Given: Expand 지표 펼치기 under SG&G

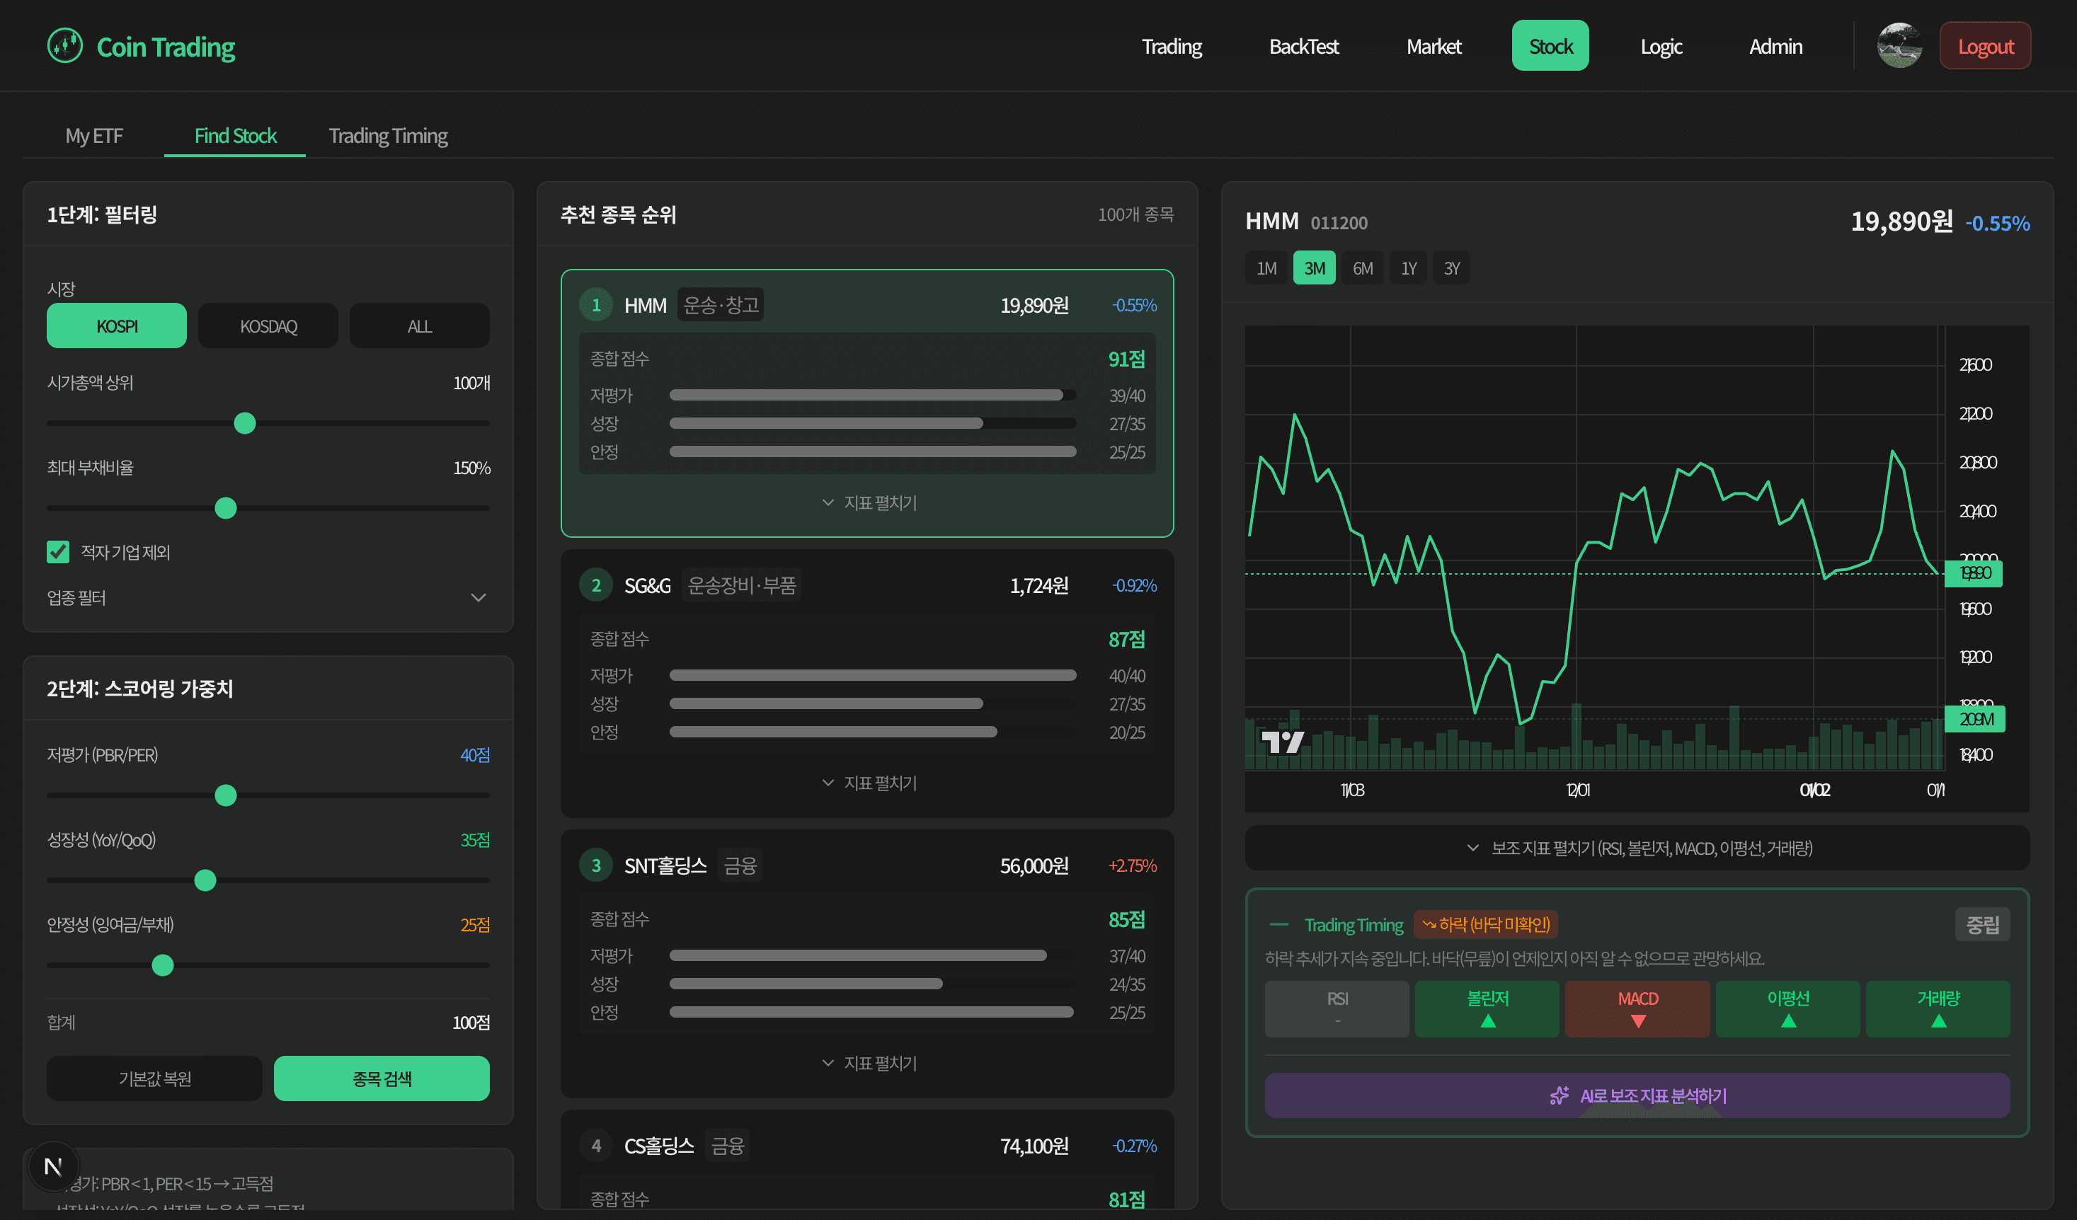Looking at the screenshot, I should [x=868, y=783].
